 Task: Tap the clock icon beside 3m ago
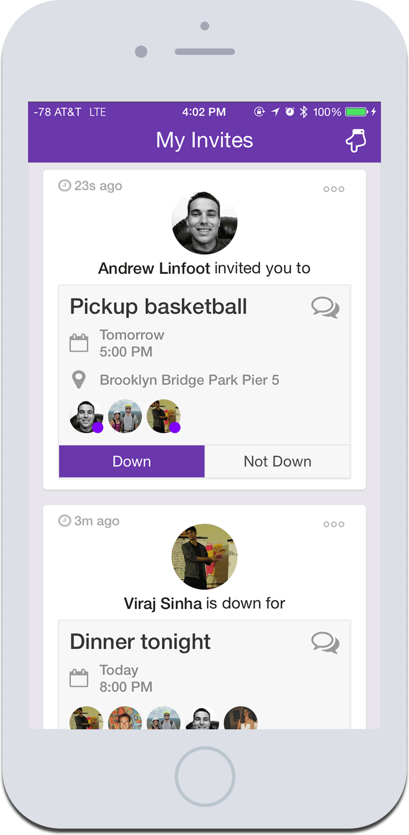(x=65, y=521)
